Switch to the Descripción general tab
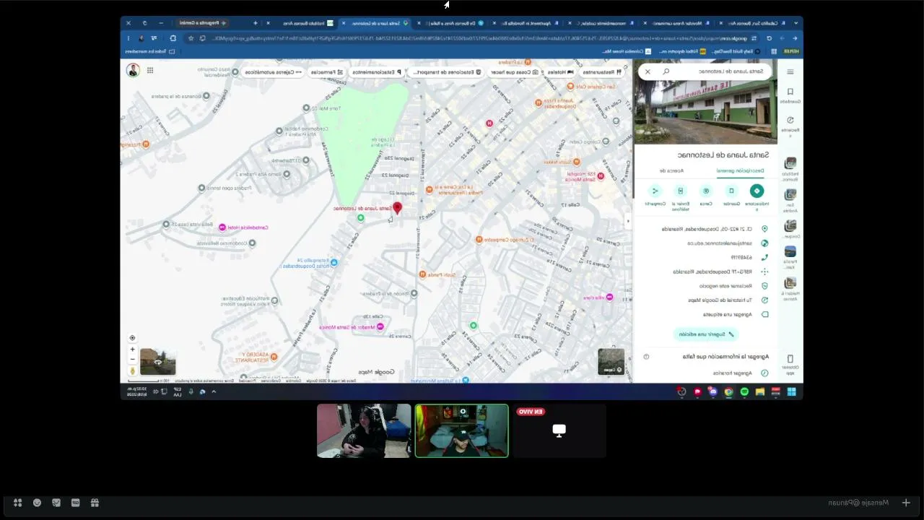This screenshot has height=520, width=924. click(x=740, y=170)
